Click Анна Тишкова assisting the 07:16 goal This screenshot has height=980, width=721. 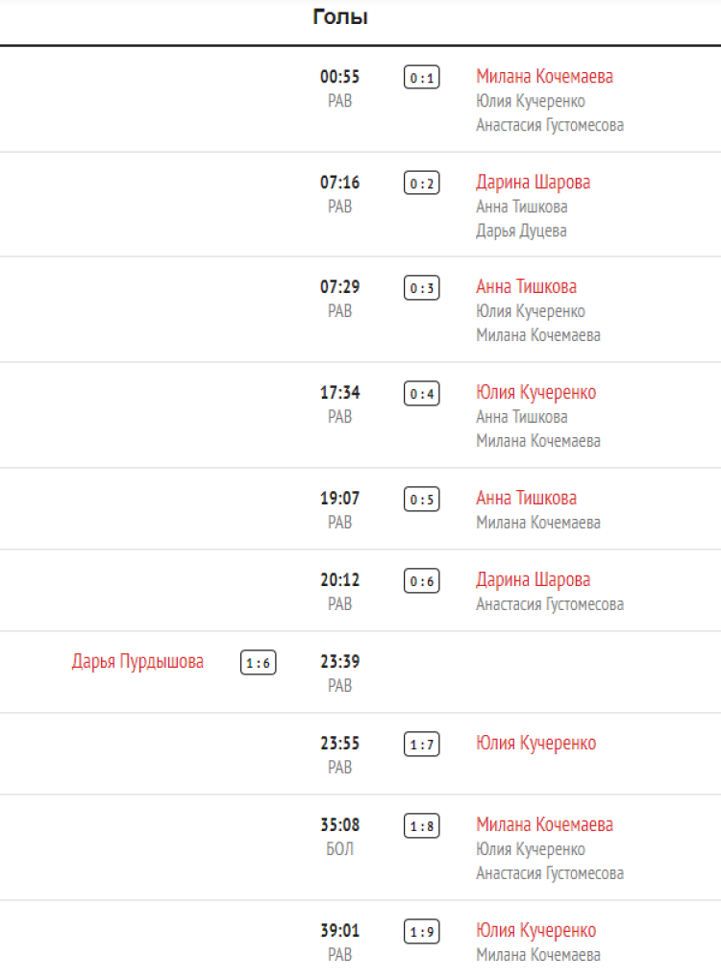[521, 207]
